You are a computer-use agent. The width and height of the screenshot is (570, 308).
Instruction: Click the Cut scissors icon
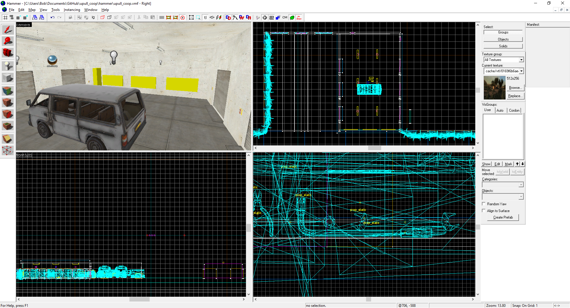pos(139,17)
